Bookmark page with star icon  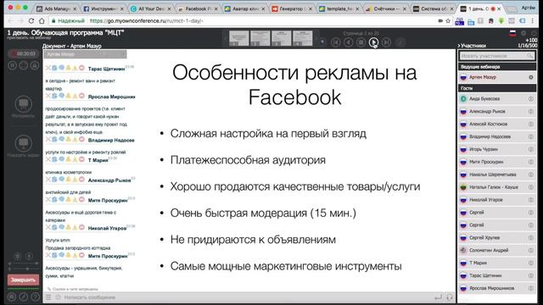pyautogui.click(x=448, y=20)
